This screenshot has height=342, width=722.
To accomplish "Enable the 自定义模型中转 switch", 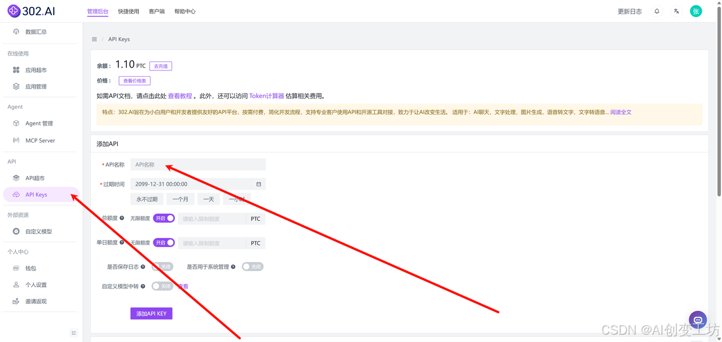I will point(162,286).
